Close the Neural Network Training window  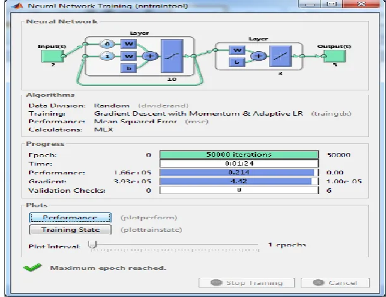361,4
